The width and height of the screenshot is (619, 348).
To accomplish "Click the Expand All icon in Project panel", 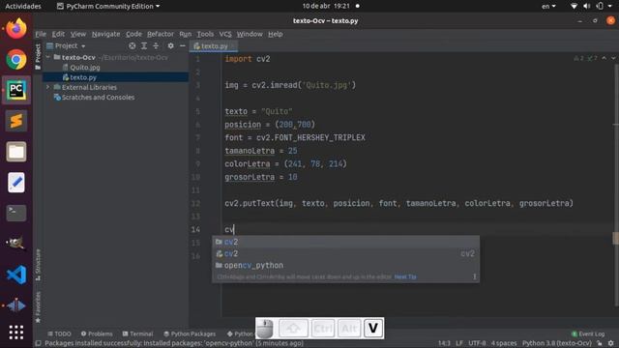I will (x=144, y=46).
